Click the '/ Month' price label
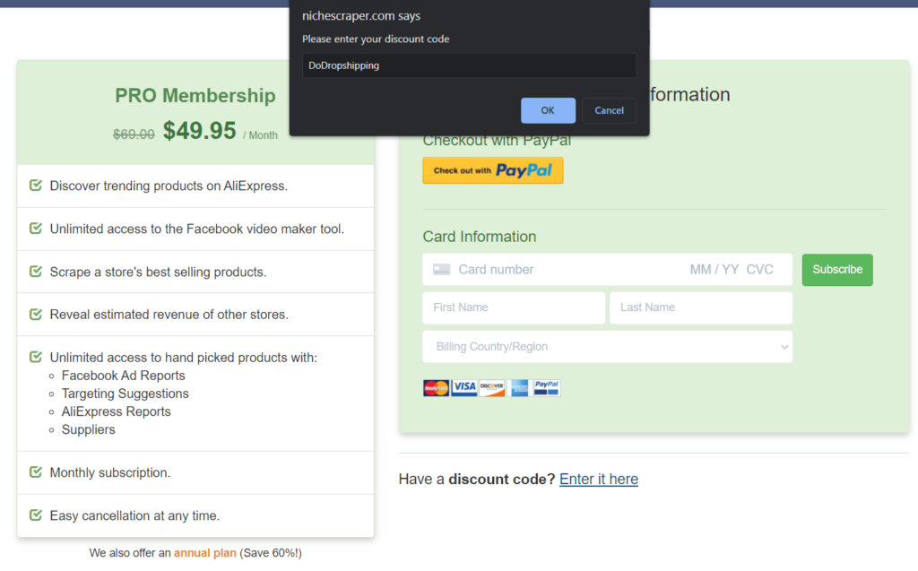Screen dimensions: 918x571 tap(261, 135)
